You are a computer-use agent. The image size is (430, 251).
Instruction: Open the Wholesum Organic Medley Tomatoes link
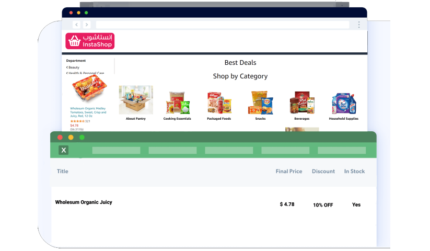(x=88, y=112)
